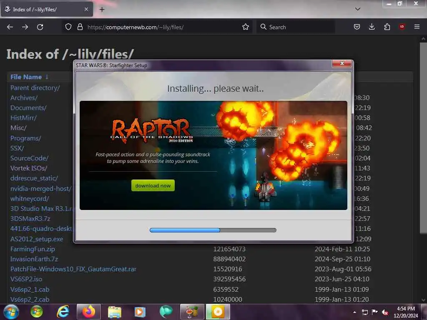
Task: Open Documents/ folder link
Action: pos(28,108)
